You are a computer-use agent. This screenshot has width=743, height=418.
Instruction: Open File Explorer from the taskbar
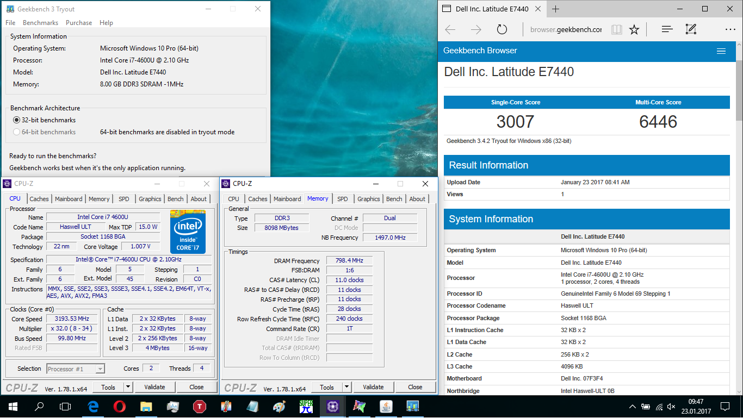pos(146,406)
